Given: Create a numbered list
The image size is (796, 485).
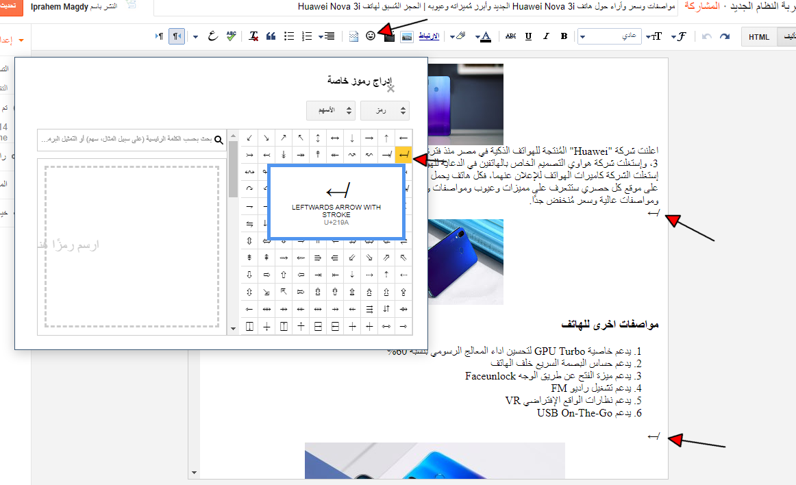Looking at the screenshot, I should 307,36.
